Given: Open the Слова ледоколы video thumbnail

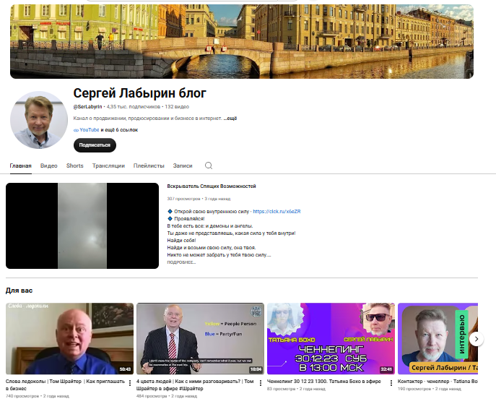Looking at the screenshot, I should click(69, 339).
